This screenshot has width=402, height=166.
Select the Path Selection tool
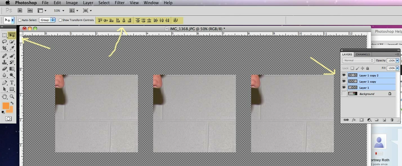tap(5, 89)
